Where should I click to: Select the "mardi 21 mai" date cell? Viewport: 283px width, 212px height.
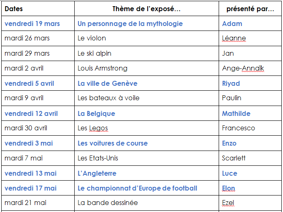[38, 203]
